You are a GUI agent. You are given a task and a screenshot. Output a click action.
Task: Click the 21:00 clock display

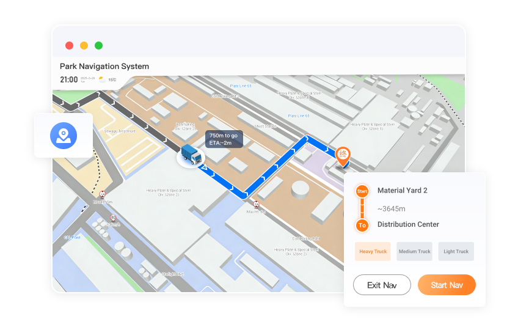(68, 79)
